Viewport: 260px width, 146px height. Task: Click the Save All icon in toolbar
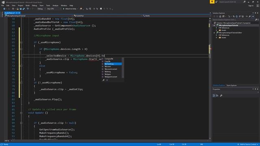click(24, 9)
